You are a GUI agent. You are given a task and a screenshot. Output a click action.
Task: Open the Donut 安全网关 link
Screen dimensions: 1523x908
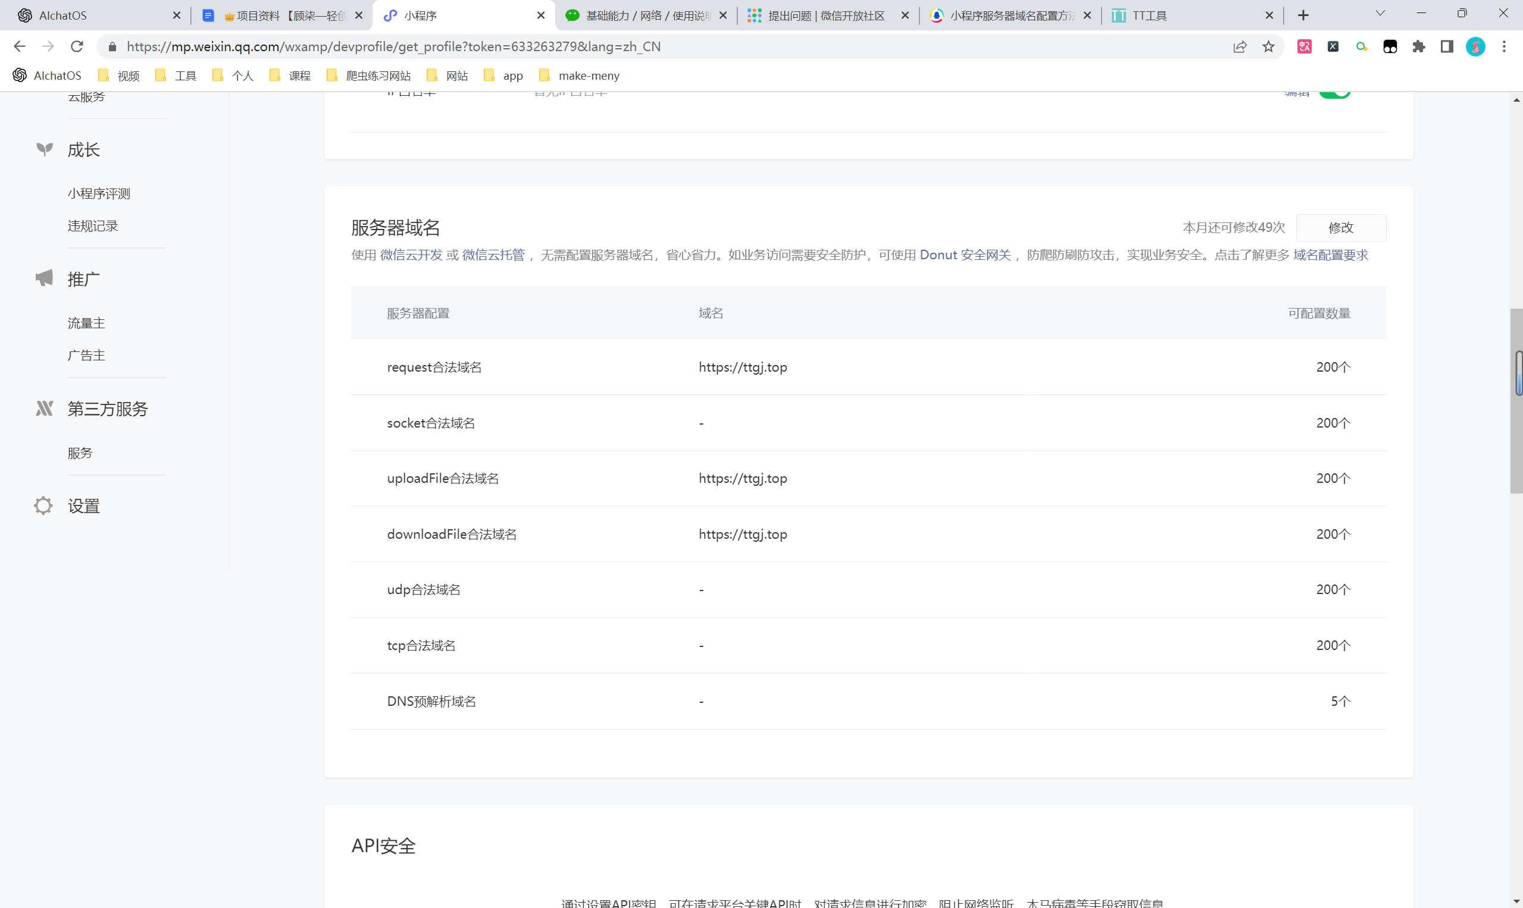tap(965, 255)
